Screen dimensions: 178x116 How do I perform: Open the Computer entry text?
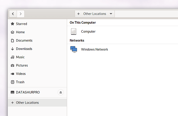[88, 31]
